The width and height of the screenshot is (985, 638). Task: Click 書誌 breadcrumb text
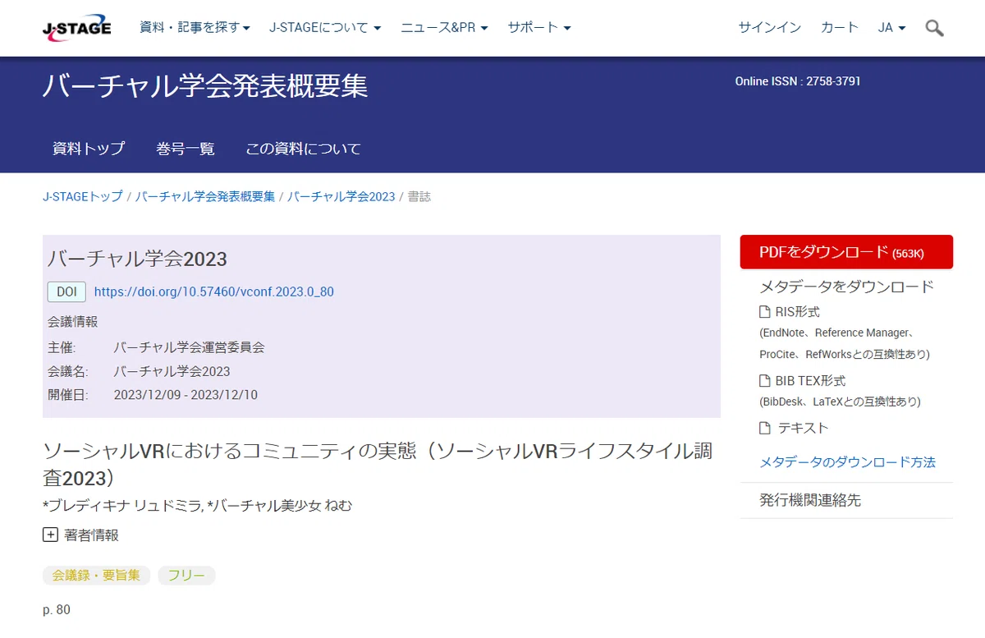[x=419, y=197]
